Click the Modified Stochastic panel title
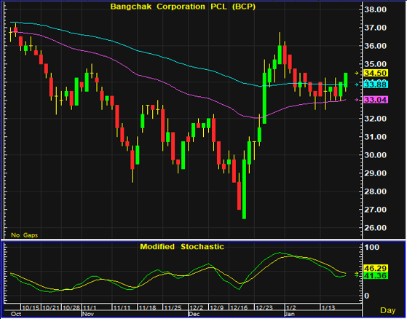407x319 pixels. coord(182,247)
